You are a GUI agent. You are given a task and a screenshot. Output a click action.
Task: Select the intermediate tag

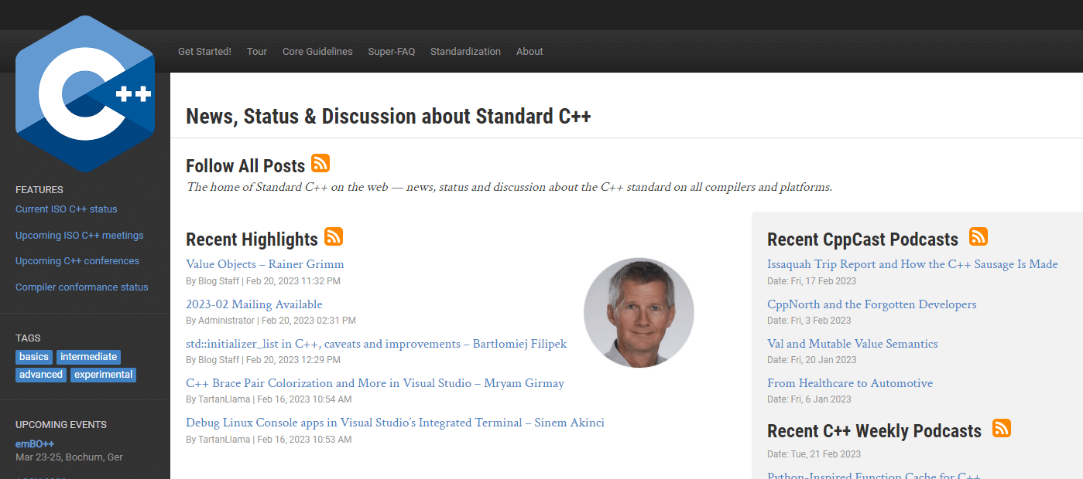click(x=88, y=357)
